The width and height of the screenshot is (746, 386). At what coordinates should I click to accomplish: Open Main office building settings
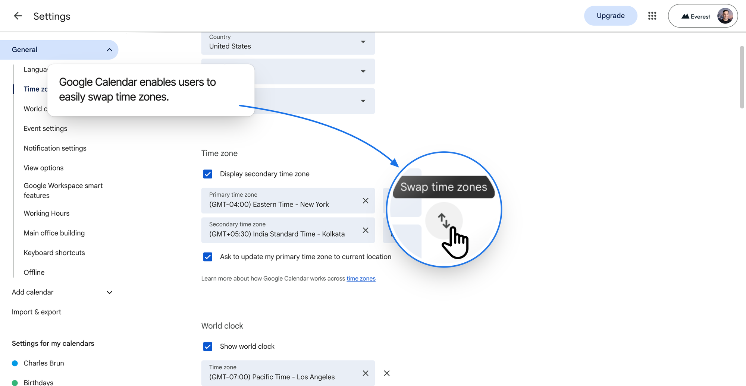(54, 233)
